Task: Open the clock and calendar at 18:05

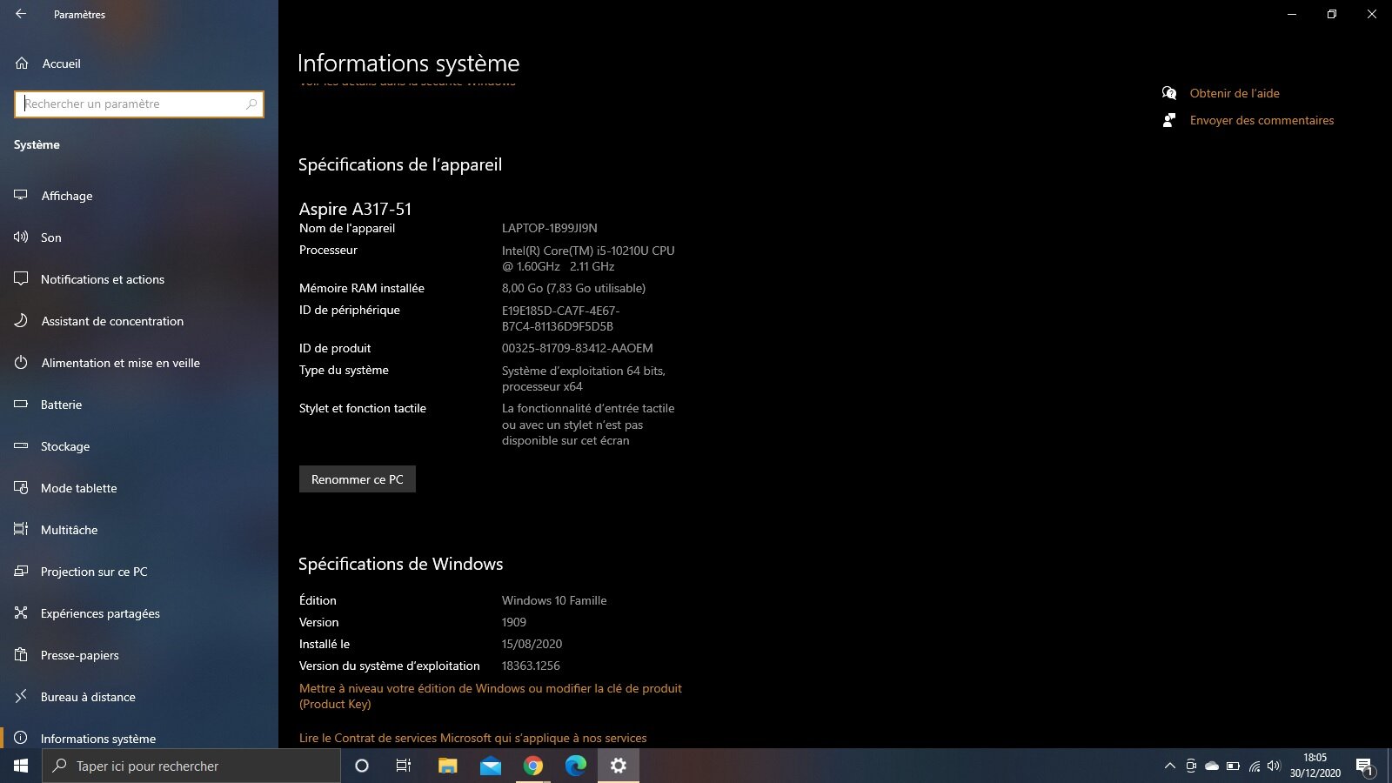Action: pyautogui.click(x=1315, y=766)
